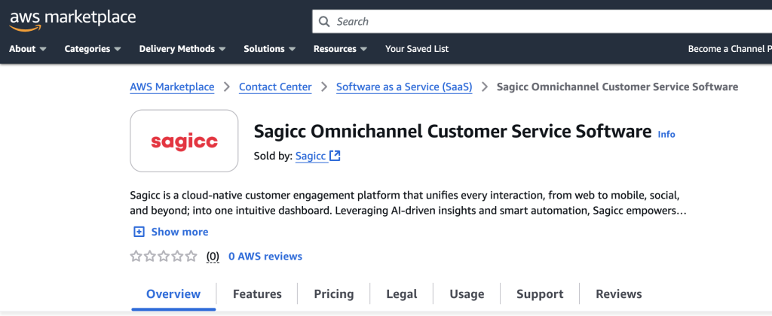Open the Reviews tab
Viewport: 772px width, 316px height.
click(x=618, y=294)
